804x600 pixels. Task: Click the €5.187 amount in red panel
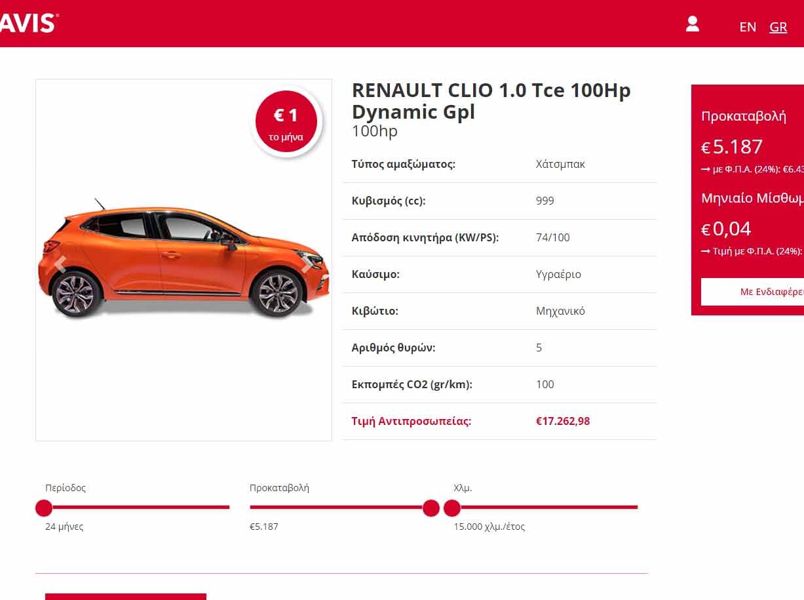pos(732,147)
